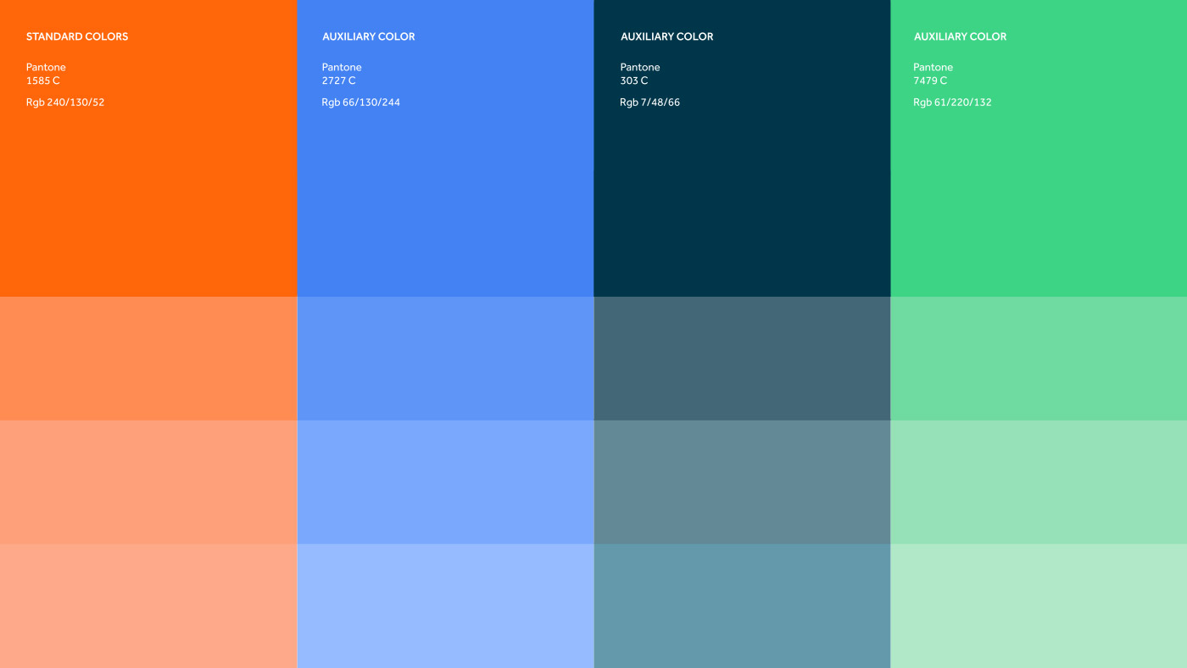Pick the first orange tint below the main orange

148,359
